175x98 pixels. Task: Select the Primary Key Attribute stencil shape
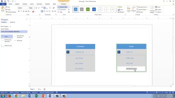point(19,36)
